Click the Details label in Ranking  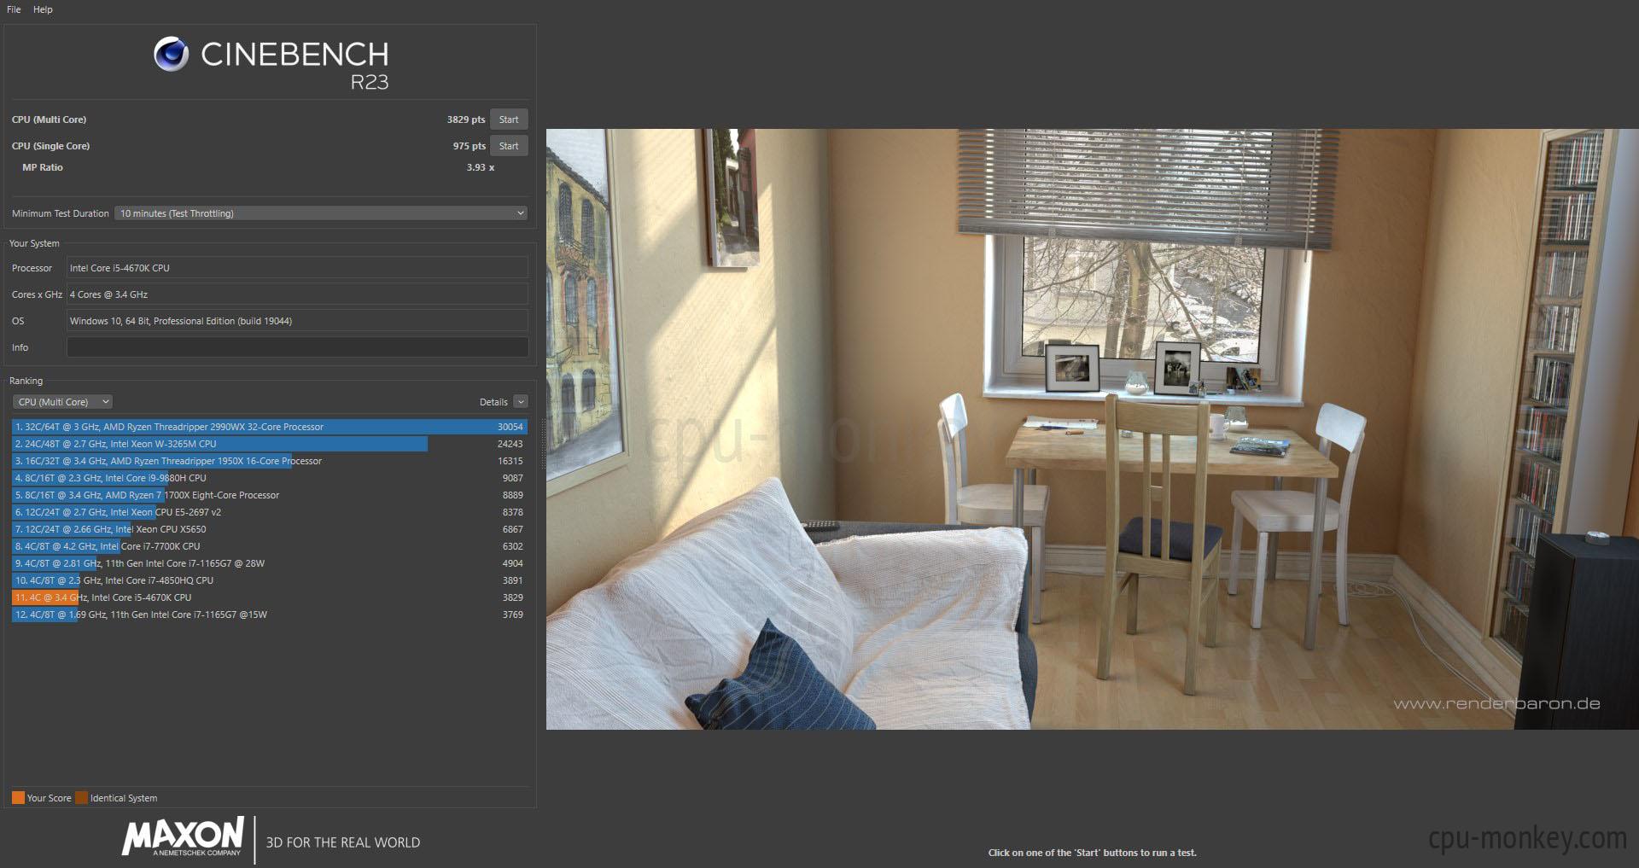click(493, 402)
